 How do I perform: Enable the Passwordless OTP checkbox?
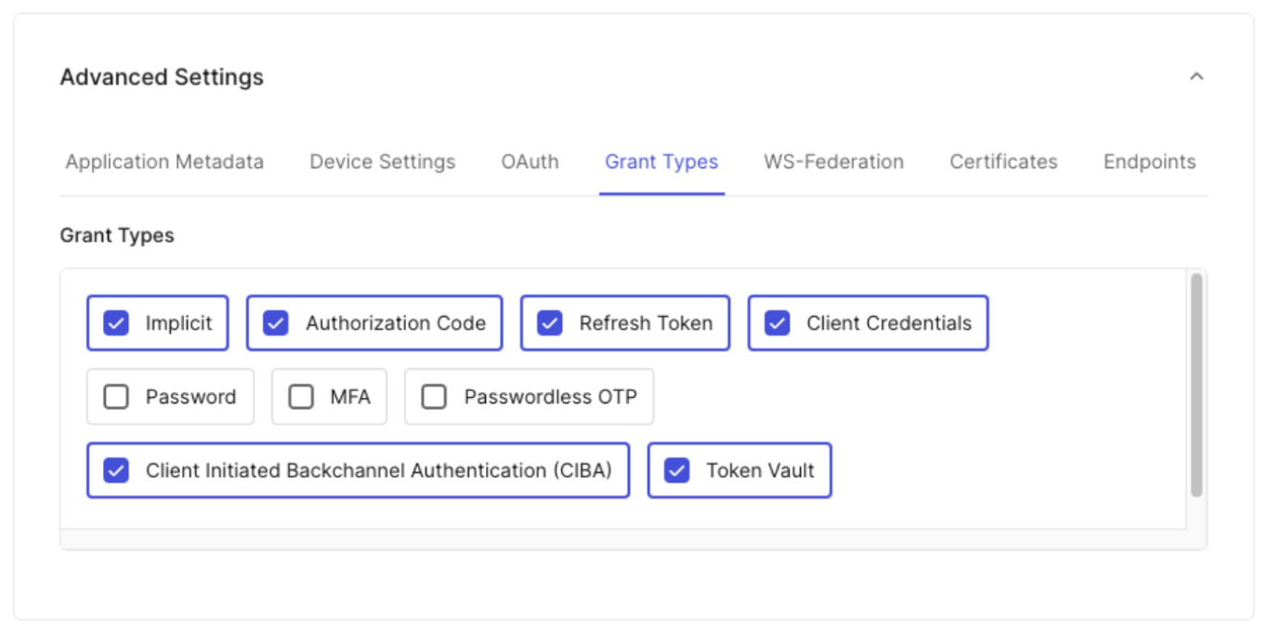434,397
